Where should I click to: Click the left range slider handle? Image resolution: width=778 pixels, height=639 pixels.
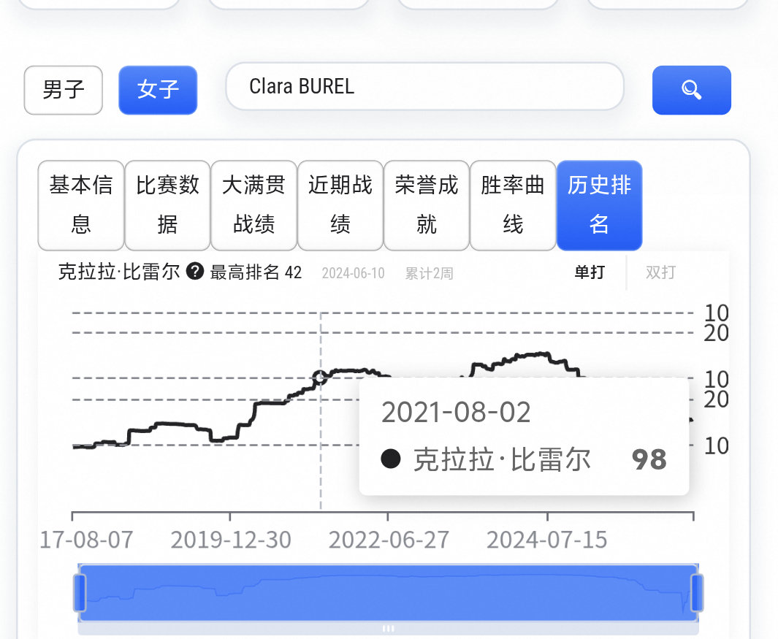(x=80, y=592)
